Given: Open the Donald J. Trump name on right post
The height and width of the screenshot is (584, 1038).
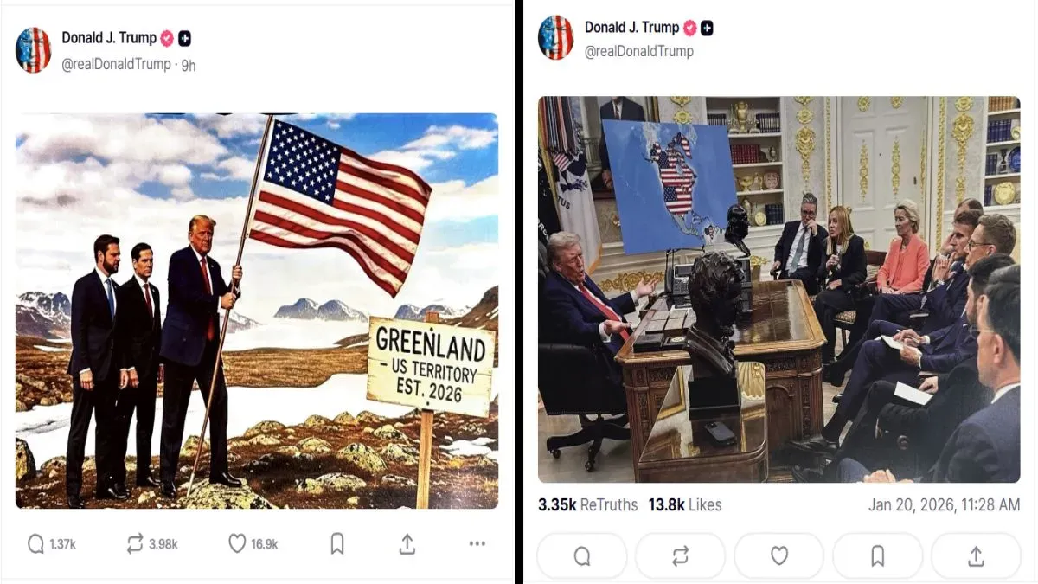Looking at the screenshot, I should [x=632, y=28].
